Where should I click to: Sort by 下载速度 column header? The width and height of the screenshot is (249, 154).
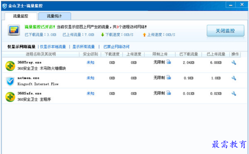(x=112, y=54)
